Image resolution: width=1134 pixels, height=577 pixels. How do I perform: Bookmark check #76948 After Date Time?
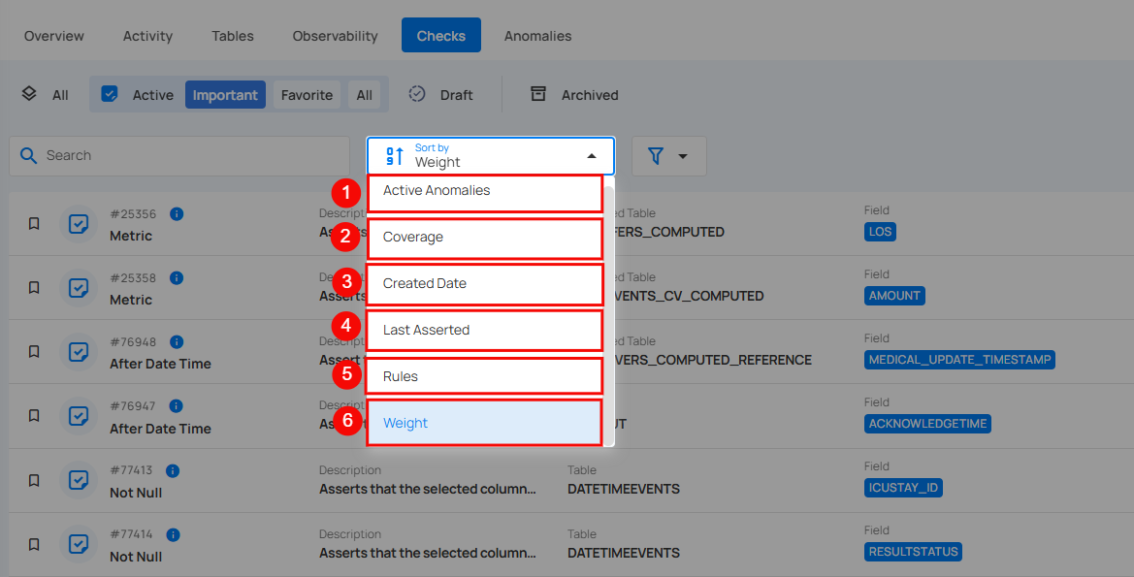[x=33, y=351]
